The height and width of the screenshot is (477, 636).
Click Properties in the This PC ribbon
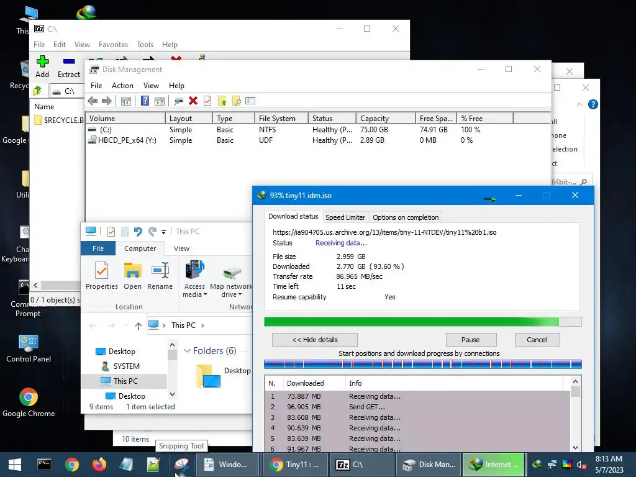coord(101,276)
